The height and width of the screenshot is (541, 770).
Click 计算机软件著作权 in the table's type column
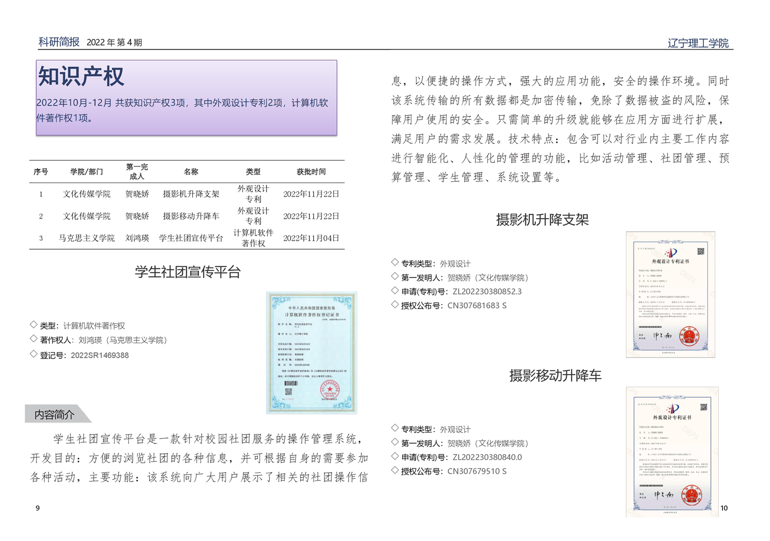(253, 238)
